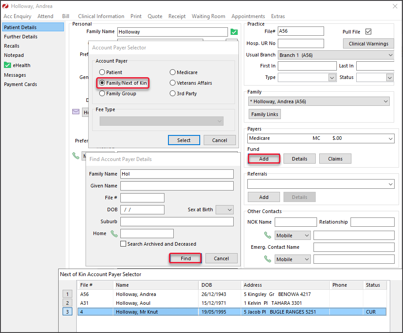Click the green tick icon beside Family Name

(x=234, y=32)
